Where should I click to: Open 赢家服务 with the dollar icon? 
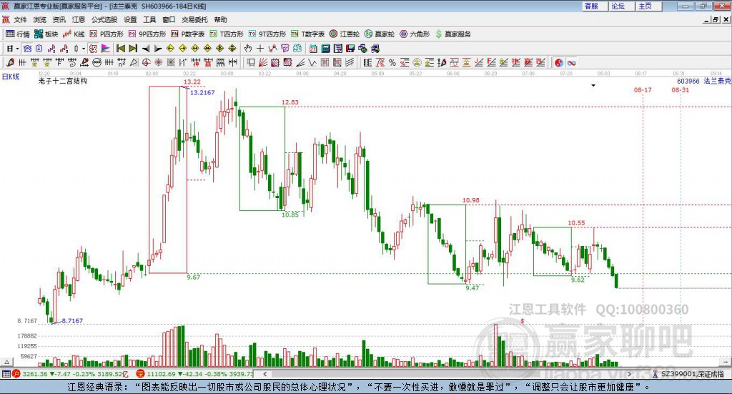453,34
